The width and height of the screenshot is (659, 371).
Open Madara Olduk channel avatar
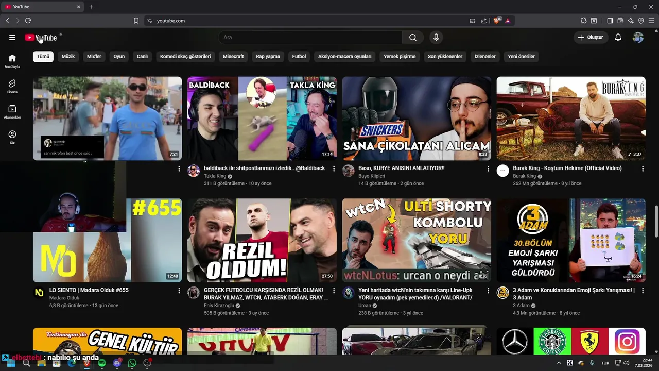point(39,293)
